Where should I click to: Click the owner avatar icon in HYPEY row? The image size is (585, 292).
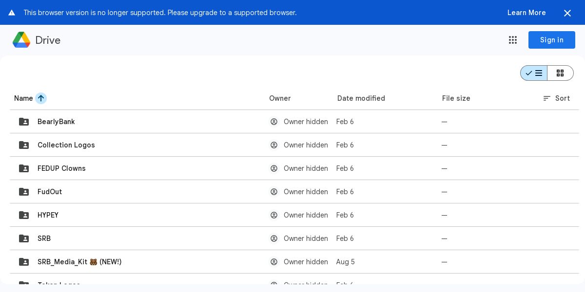pyautogui.click(x=274, y=215)
